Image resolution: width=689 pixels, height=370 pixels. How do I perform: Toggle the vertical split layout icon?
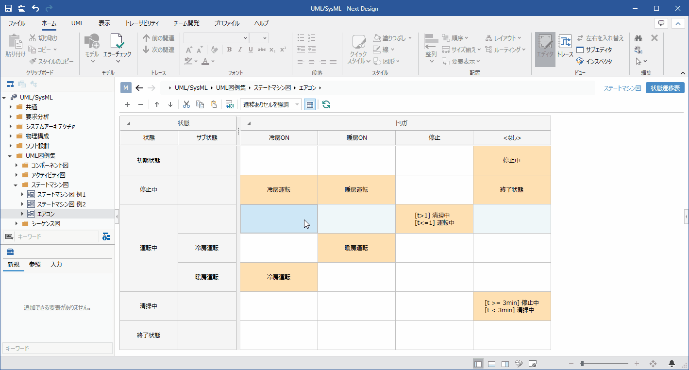pyautogui.click(x=505, y=363)
